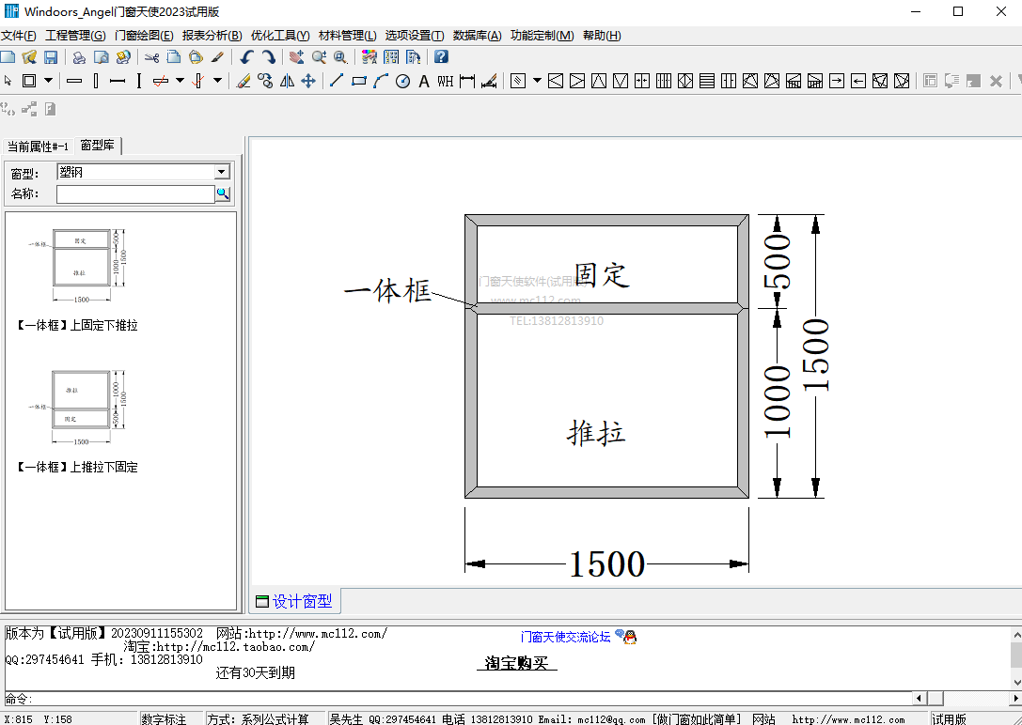Image resolution: width=1022 pixels, height=725 pixels.
Task: Select the Rectangle drawing tool
Action: point(358,81)
